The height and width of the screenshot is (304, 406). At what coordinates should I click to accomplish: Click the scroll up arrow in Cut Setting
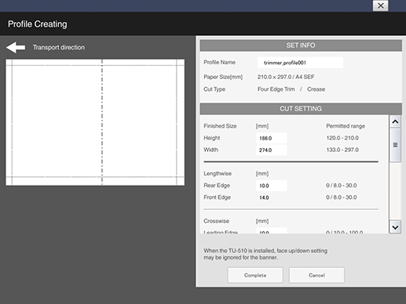[395, 121]
